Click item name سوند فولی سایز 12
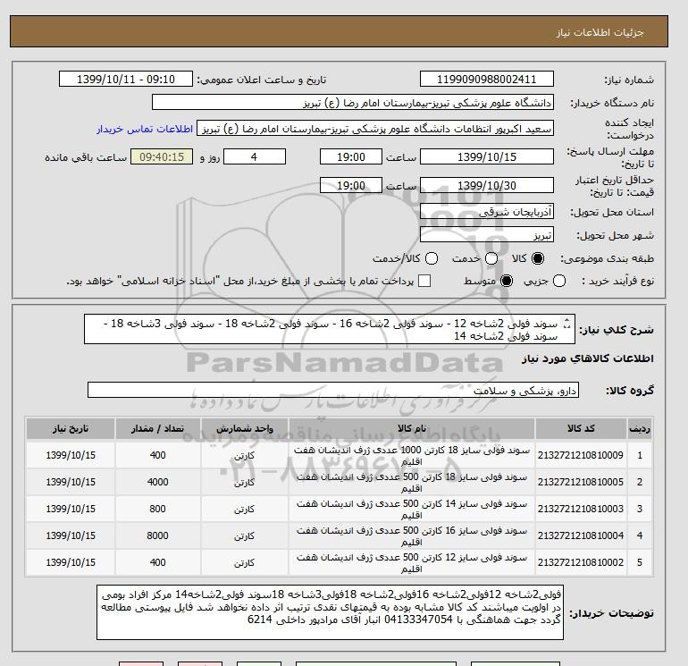 tap(412, 563)
